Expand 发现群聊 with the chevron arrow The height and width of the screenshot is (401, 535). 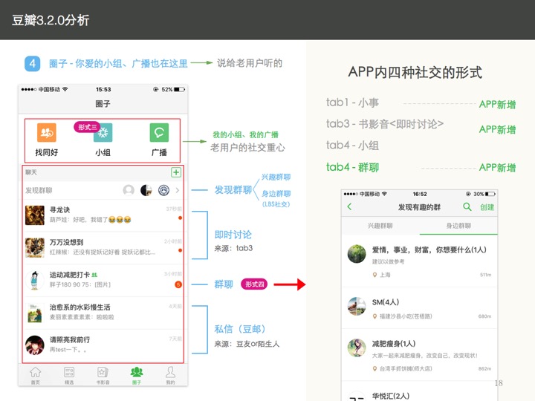178,190
